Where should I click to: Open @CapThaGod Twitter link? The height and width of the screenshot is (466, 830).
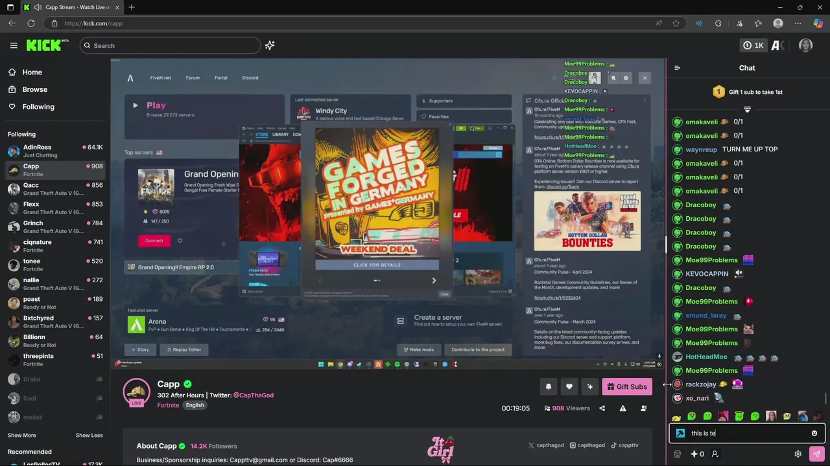point(254,395)
